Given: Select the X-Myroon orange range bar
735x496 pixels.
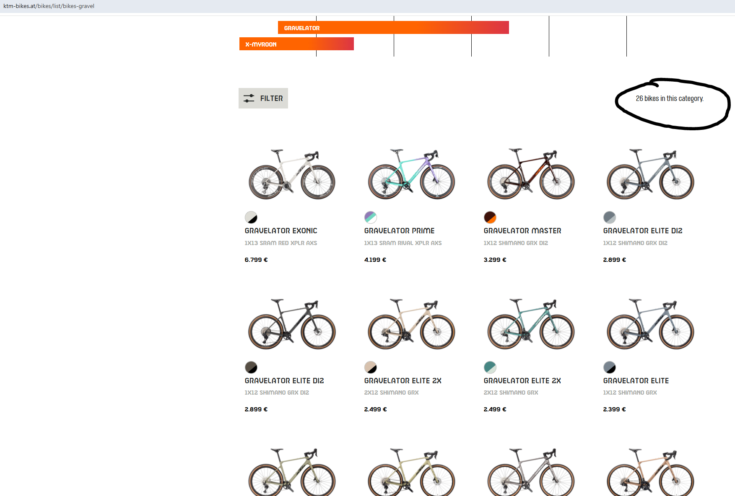Looking at the screenshot, I should 296,44.
